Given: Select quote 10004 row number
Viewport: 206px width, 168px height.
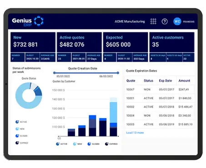Looking at the screenshot, I should tap(131, 115).
